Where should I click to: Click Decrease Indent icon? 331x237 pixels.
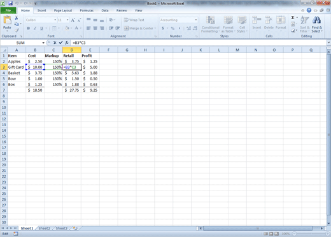pos(111,28)
